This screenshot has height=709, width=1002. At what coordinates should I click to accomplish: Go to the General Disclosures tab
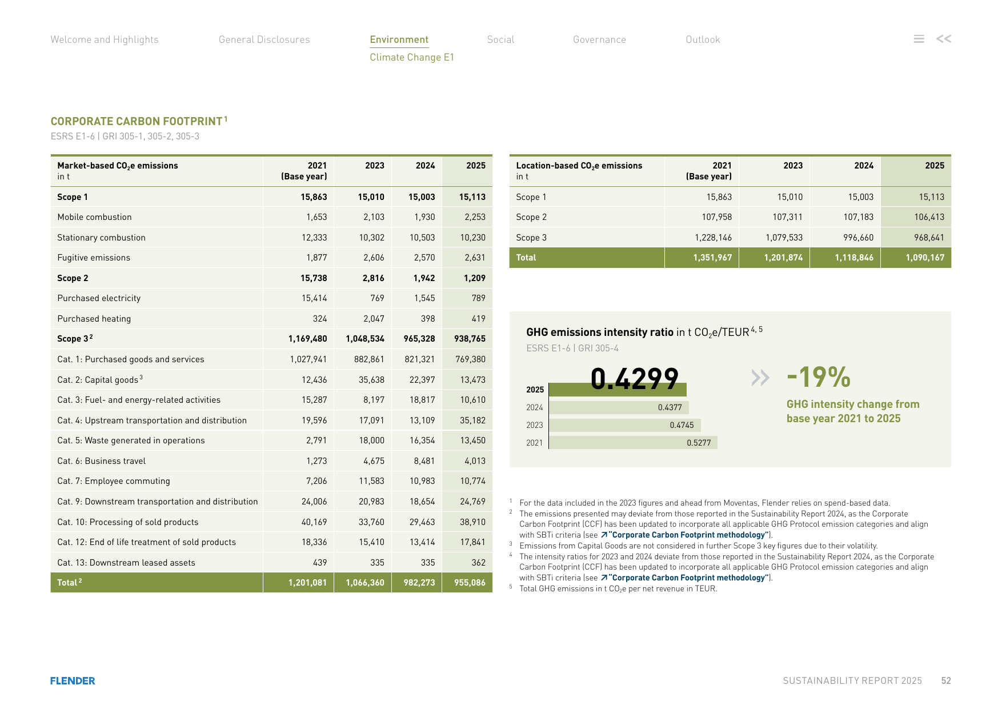point(264,39)
